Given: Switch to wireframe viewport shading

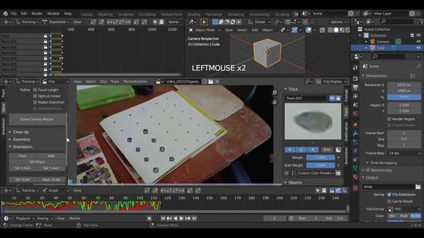Looking at the screenshot, I should (330, 30).
